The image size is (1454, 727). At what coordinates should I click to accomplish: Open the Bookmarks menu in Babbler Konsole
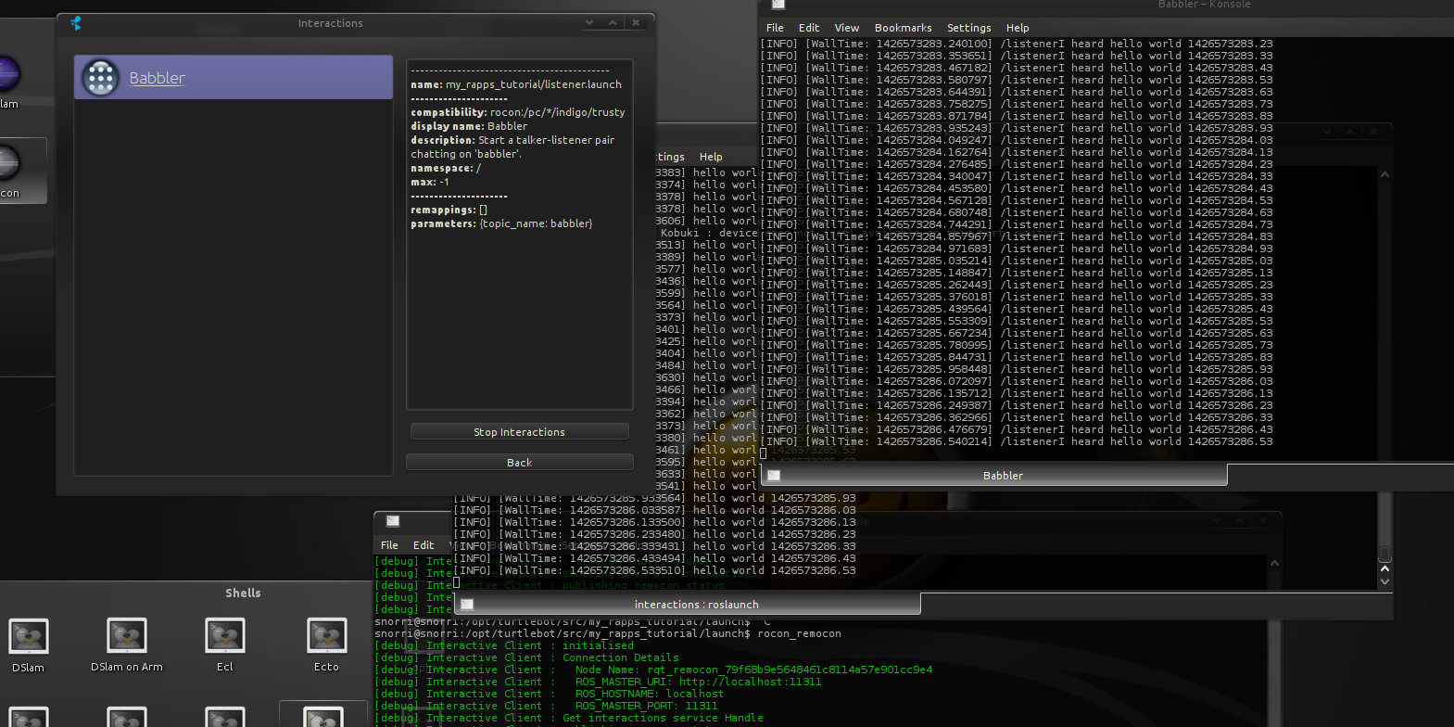pos(903,28)
